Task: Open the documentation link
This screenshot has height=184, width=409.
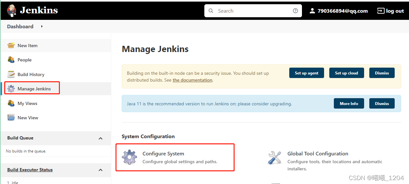Action: 193,80
